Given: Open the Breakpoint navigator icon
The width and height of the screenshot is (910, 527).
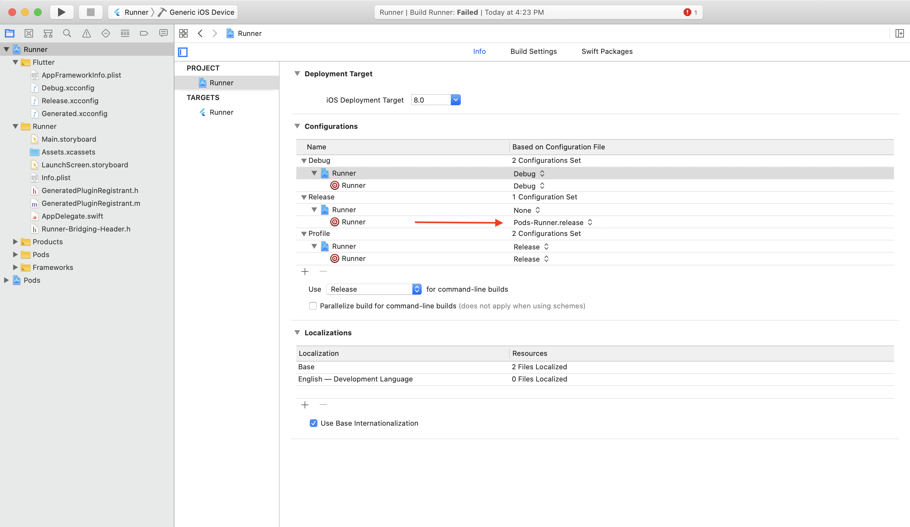Looking at the screenshot, I should [144, 34].
